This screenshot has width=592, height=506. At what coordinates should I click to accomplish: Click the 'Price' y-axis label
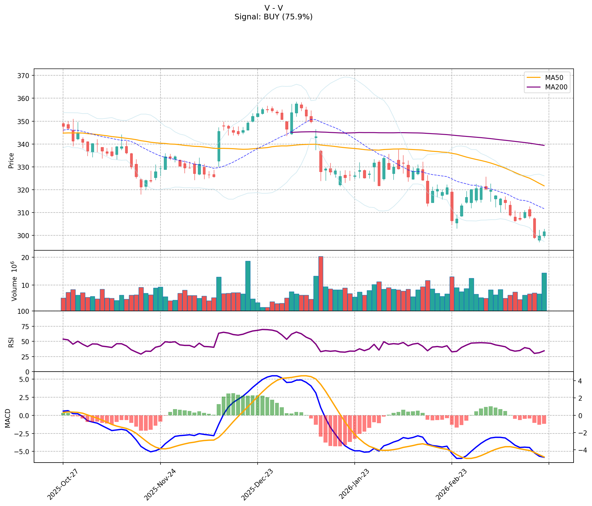(11, 160)
